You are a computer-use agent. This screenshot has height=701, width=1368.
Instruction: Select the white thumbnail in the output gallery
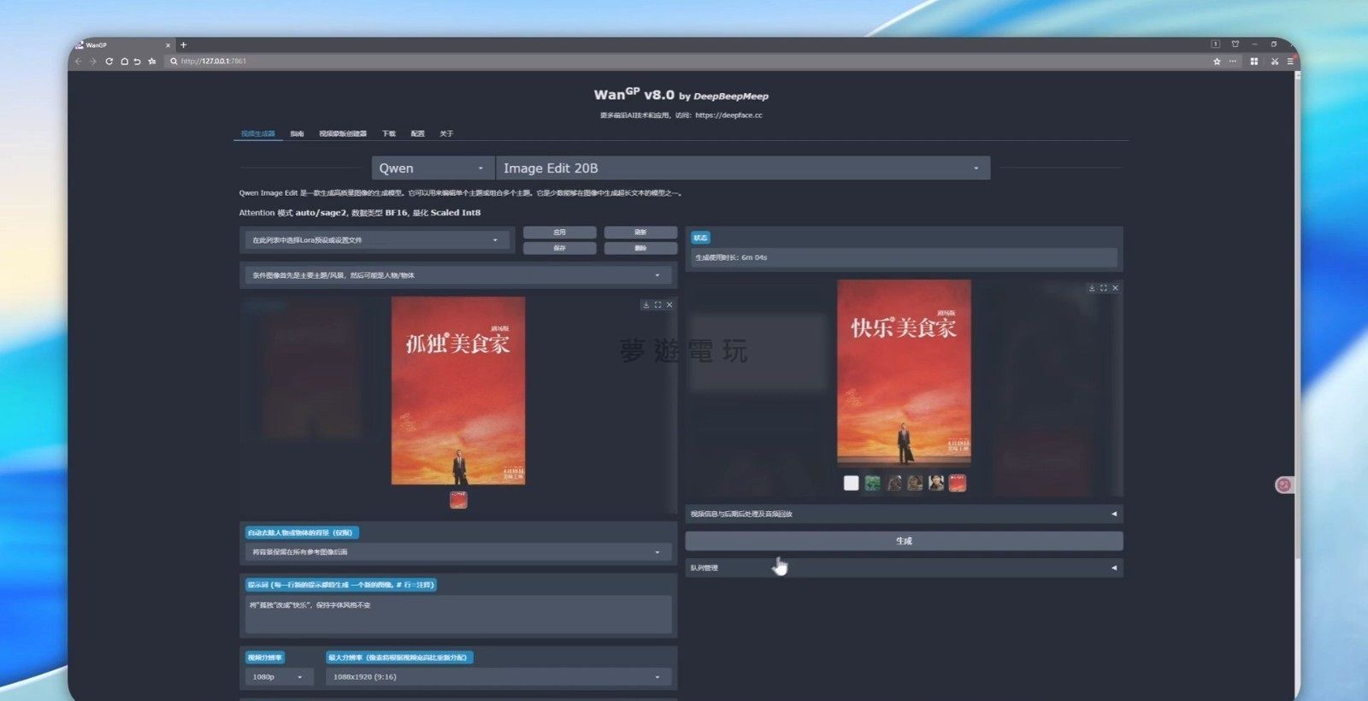851,483
